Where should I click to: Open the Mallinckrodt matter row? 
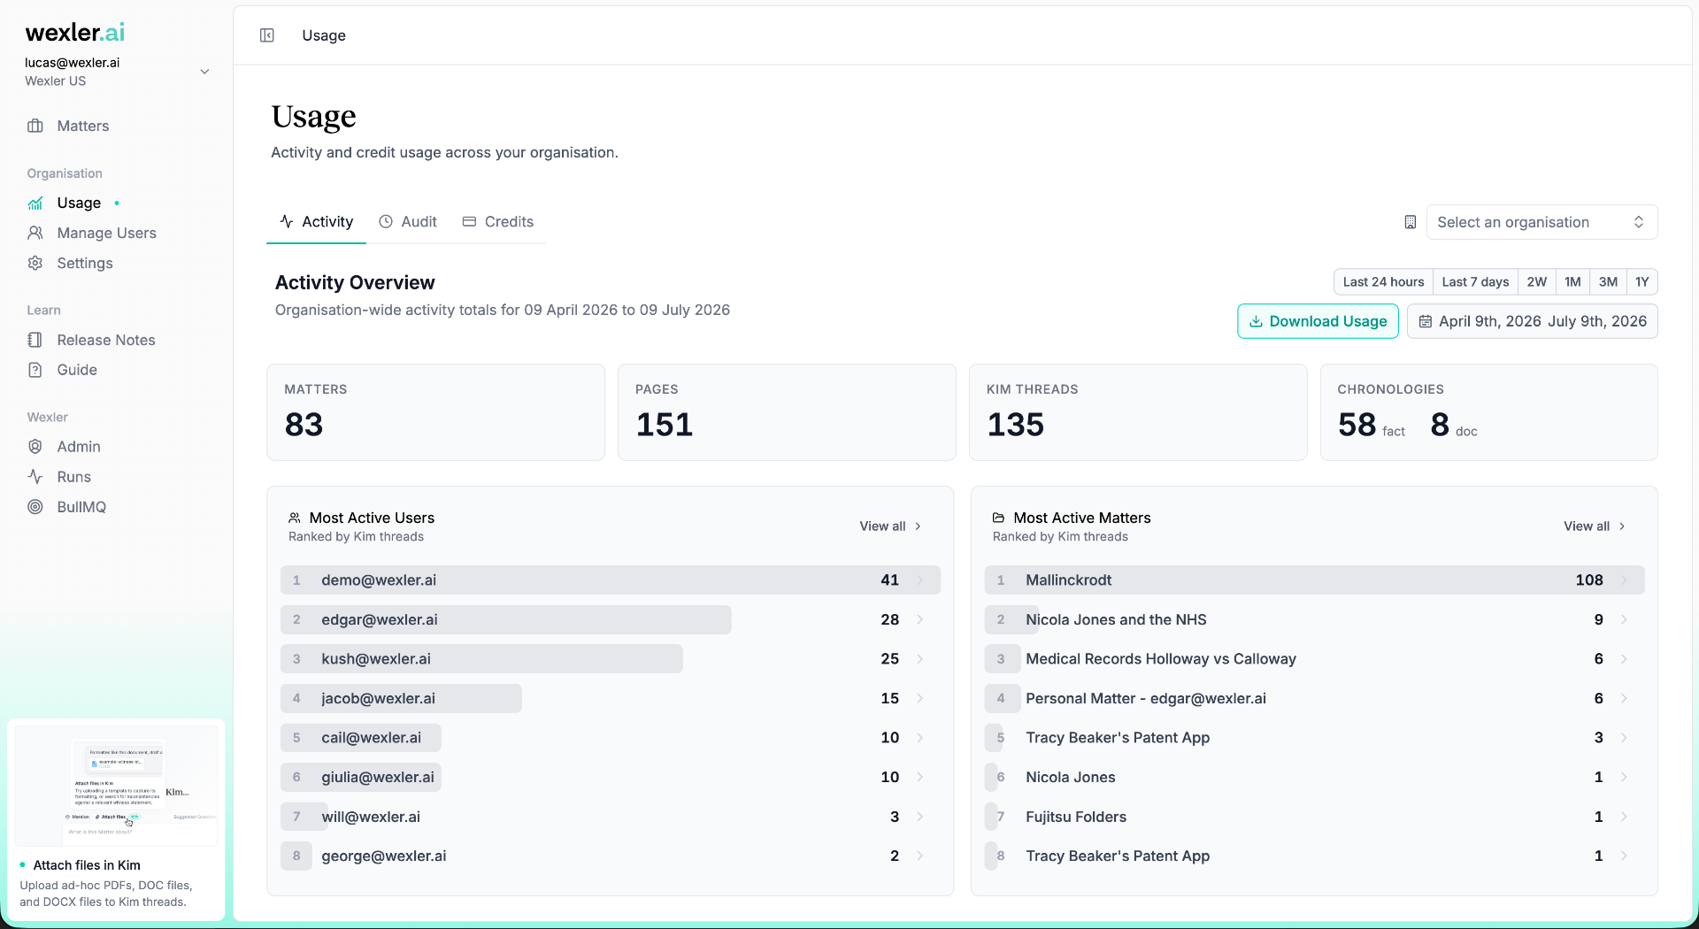[1314, 580]
